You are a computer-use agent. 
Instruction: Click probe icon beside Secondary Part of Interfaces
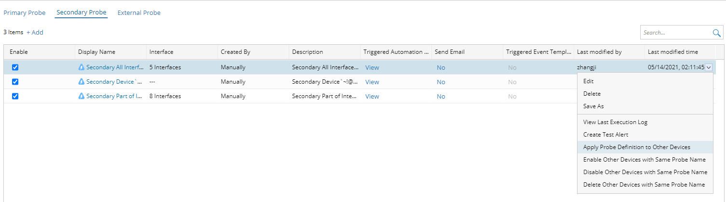point(81,96)
